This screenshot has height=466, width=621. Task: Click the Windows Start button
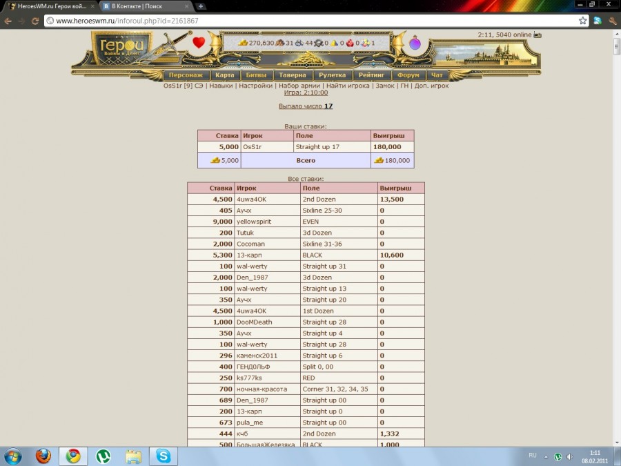(13, 456)
